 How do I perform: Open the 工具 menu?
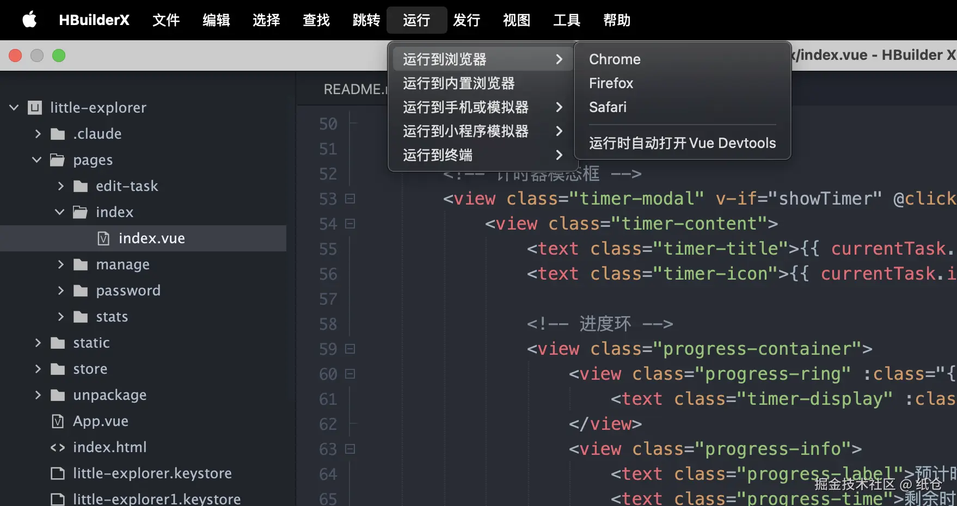[x=567, y=20]
